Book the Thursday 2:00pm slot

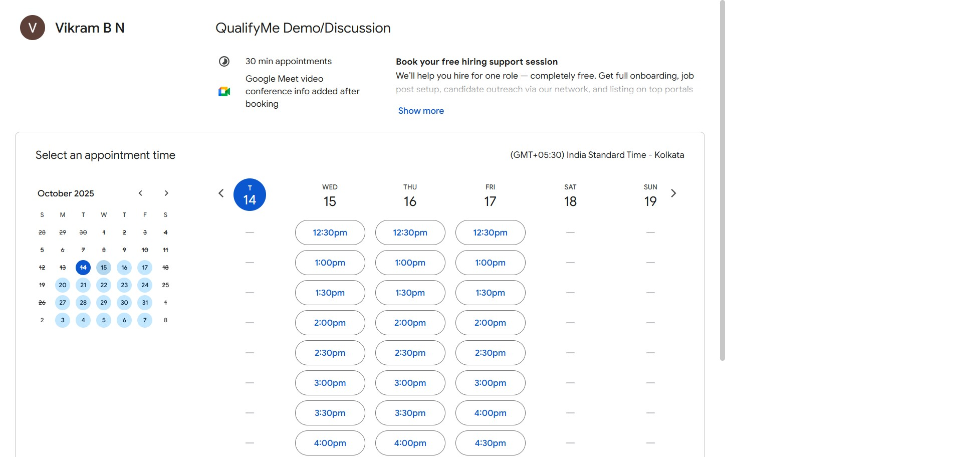point(410,323)
